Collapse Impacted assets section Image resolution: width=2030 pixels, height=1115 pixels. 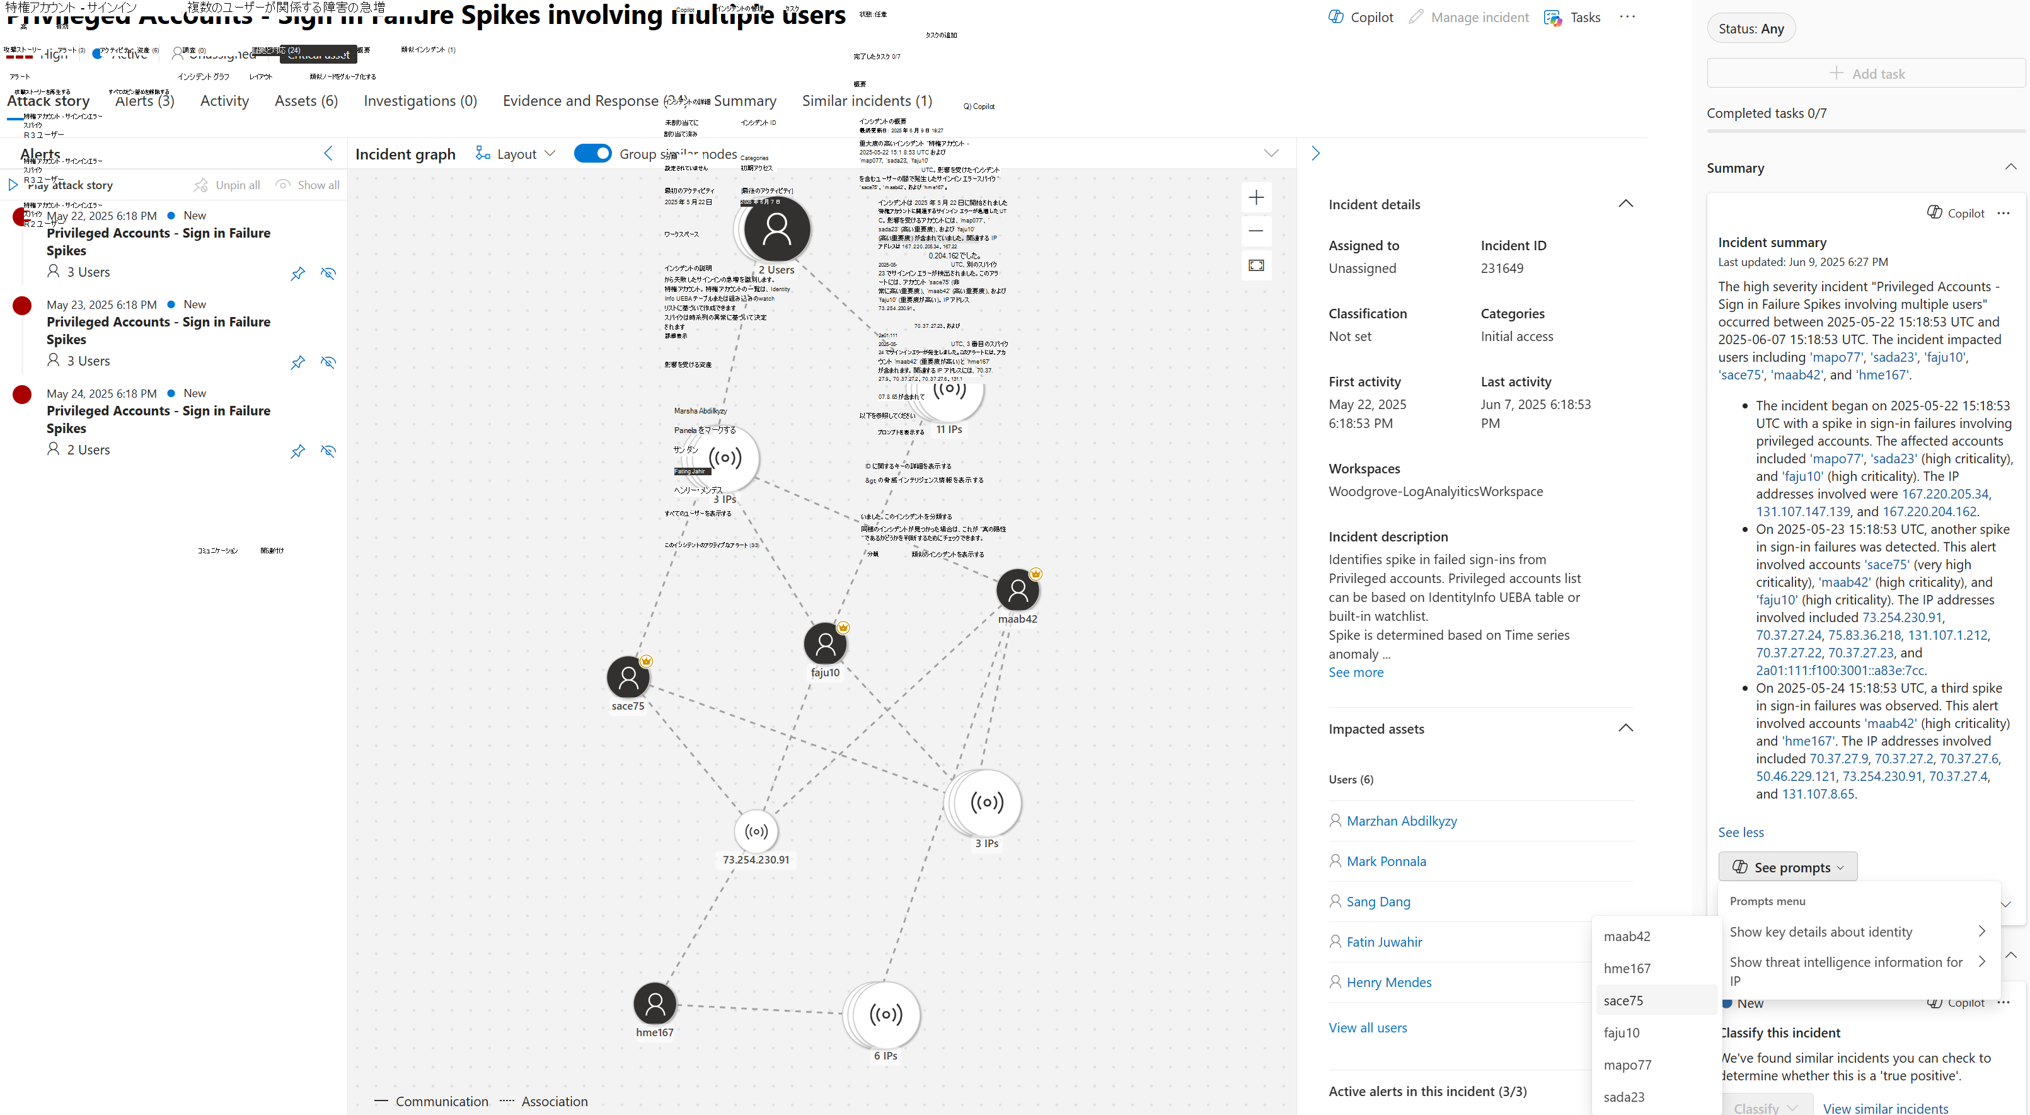click(1626, 727)
